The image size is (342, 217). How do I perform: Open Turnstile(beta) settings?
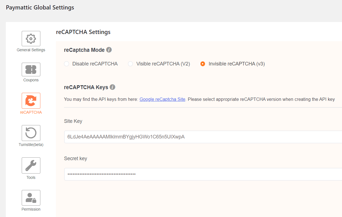tap(31, 133)
